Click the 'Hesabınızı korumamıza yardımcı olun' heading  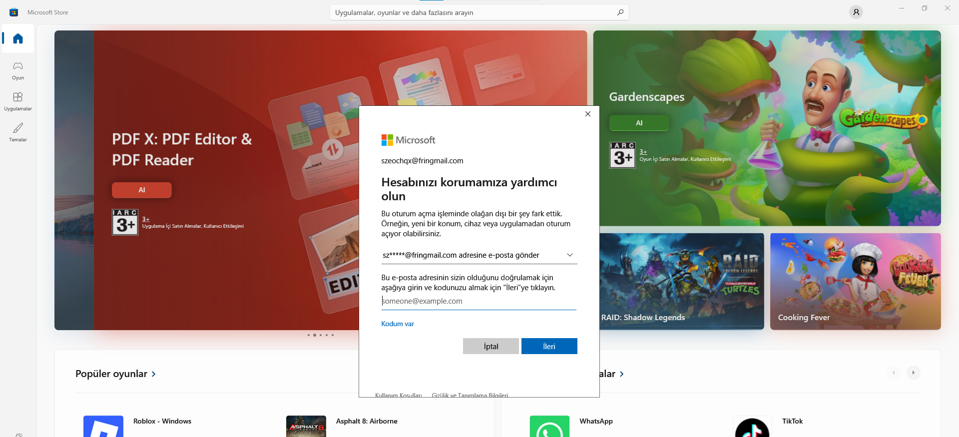pyautogui.click(x=469, y=189)
